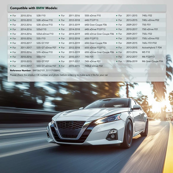The image size is (173, 173).
Task: Click the bullet next to 550i xDrive F10
Action: (60, 15)
